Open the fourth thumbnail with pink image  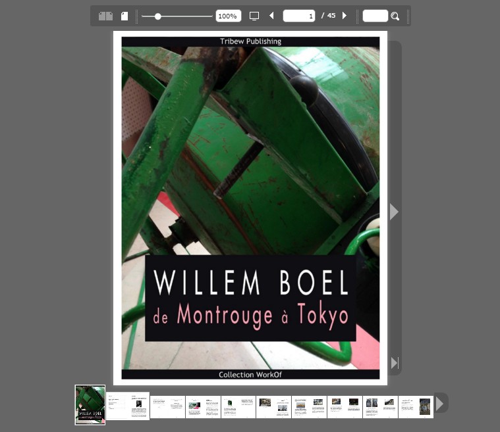[x=203, y=407]
